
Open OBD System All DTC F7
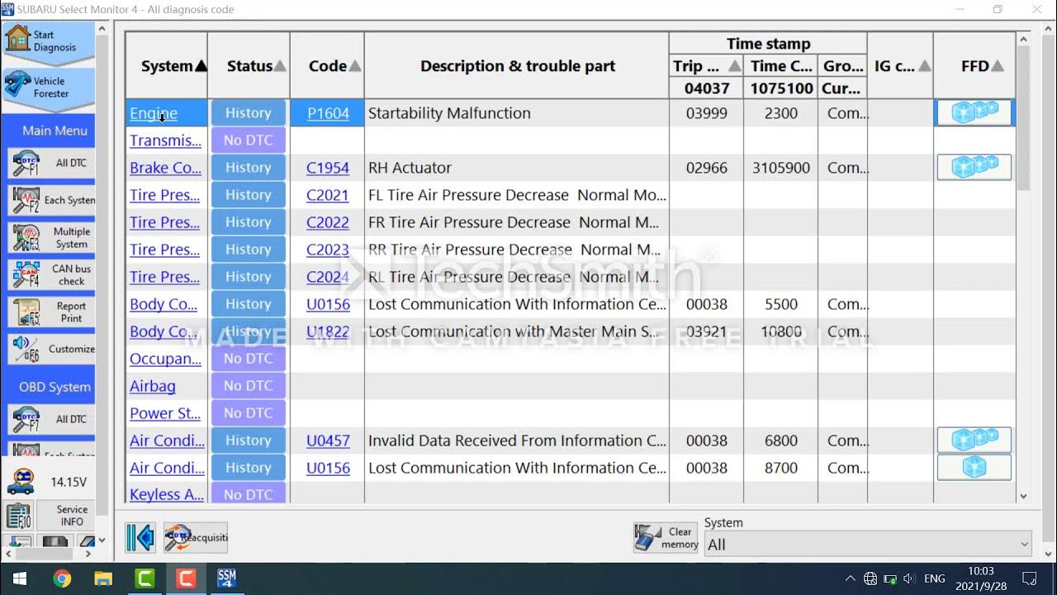[51, 419]
